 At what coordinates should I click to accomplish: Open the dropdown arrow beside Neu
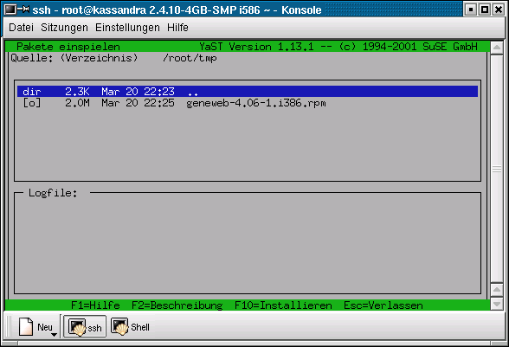coord(54,334)
